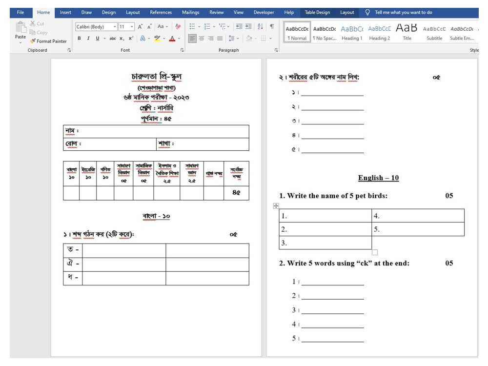Click the heading English – 10
The width and height of the screenshot is (488, 366).
tap(378, 178)
